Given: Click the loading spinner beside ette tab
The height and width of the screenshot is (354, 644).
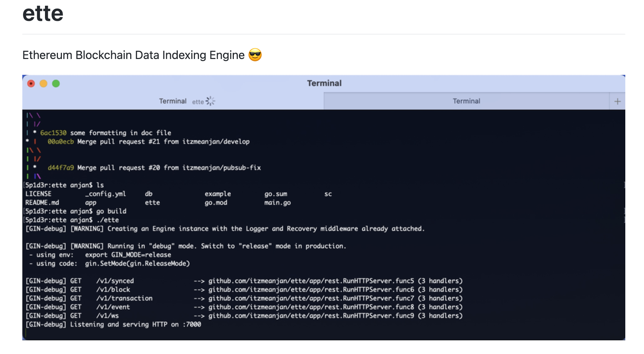Looking at the screenshot, I should click(x=210, y=101).
